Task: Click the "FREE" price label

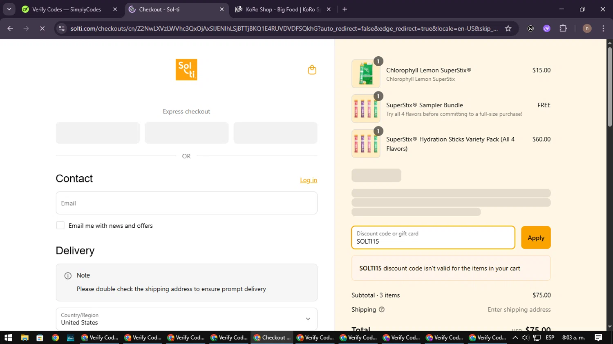Action: pos(544,105)
